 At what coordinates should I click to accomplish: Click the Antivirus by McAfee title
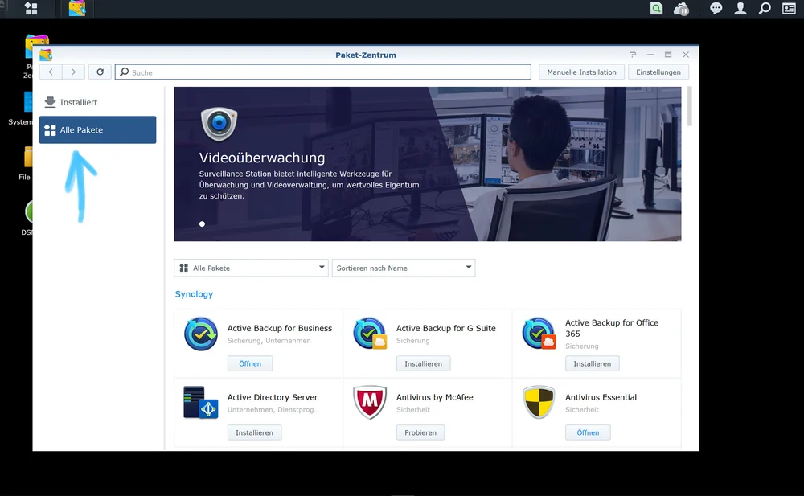click(434, 397)
